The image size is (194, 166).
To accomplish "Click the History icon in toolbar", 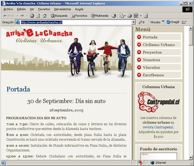I will (114, 16).
